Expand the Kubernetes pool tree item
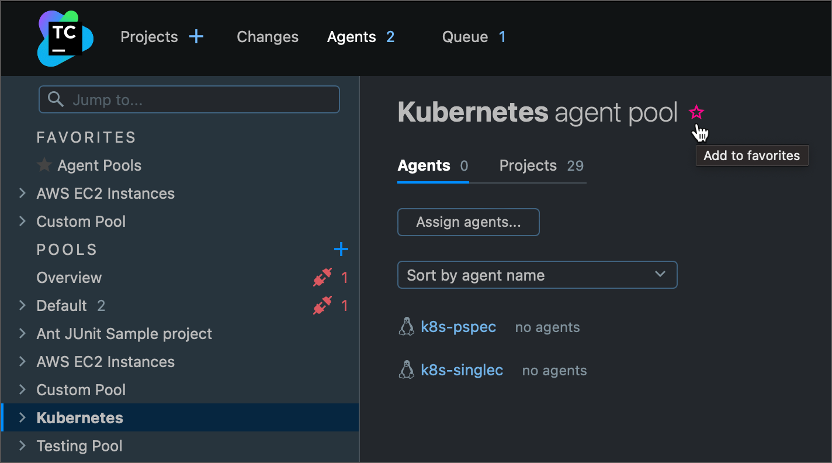The height and width of the screenshot is (463, 832). pos(23,417)
